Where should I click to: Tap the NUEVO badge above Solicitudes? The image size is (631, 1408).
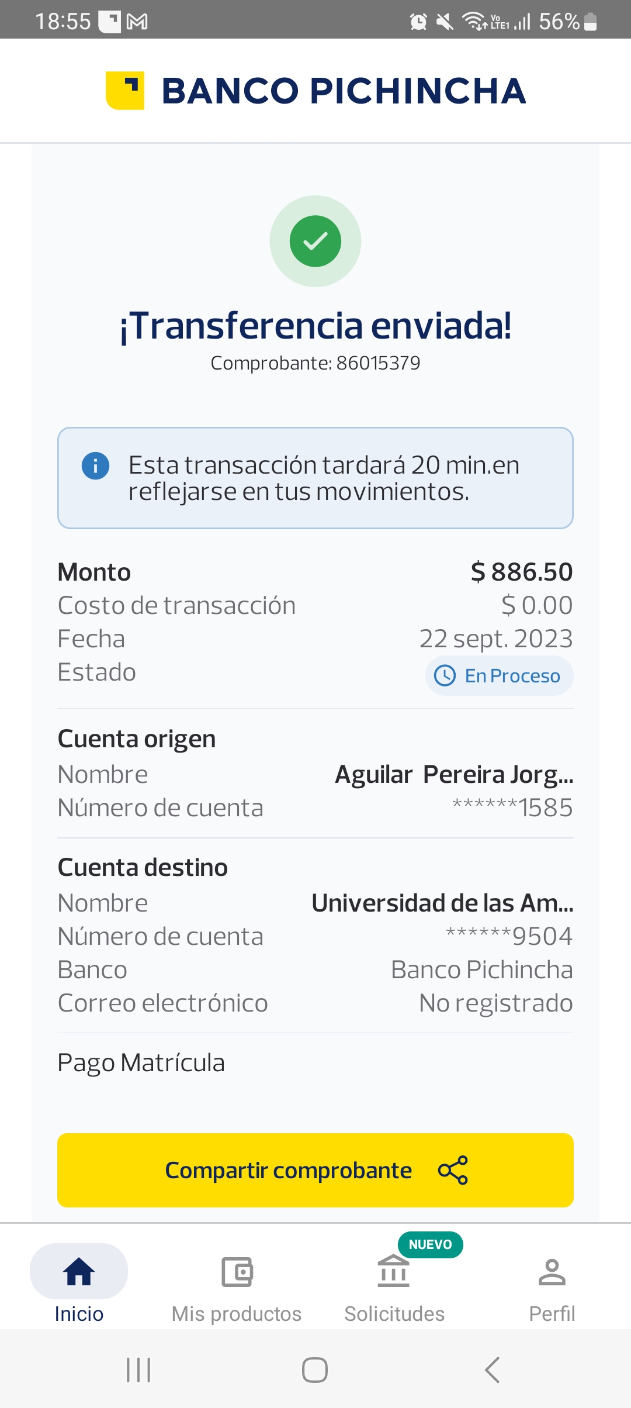[x=430, y=1244]
